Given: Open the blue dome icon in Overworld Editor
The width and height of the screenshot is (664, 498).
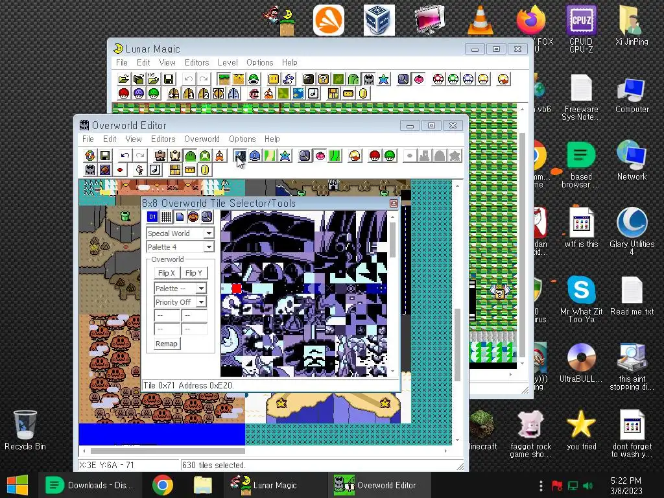Looking at the screenshot, I should point(255,156).
